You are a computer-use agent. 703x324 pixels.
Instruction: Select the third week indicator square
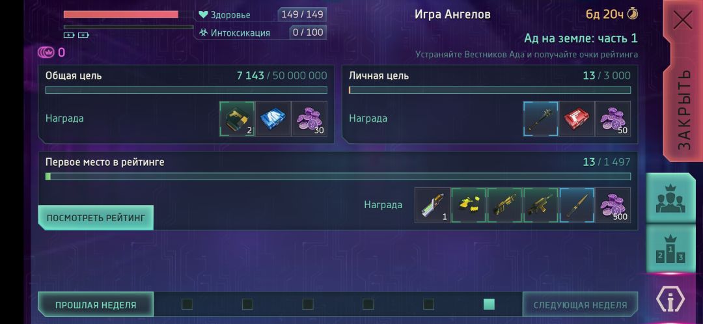click(x=307, y=304)
